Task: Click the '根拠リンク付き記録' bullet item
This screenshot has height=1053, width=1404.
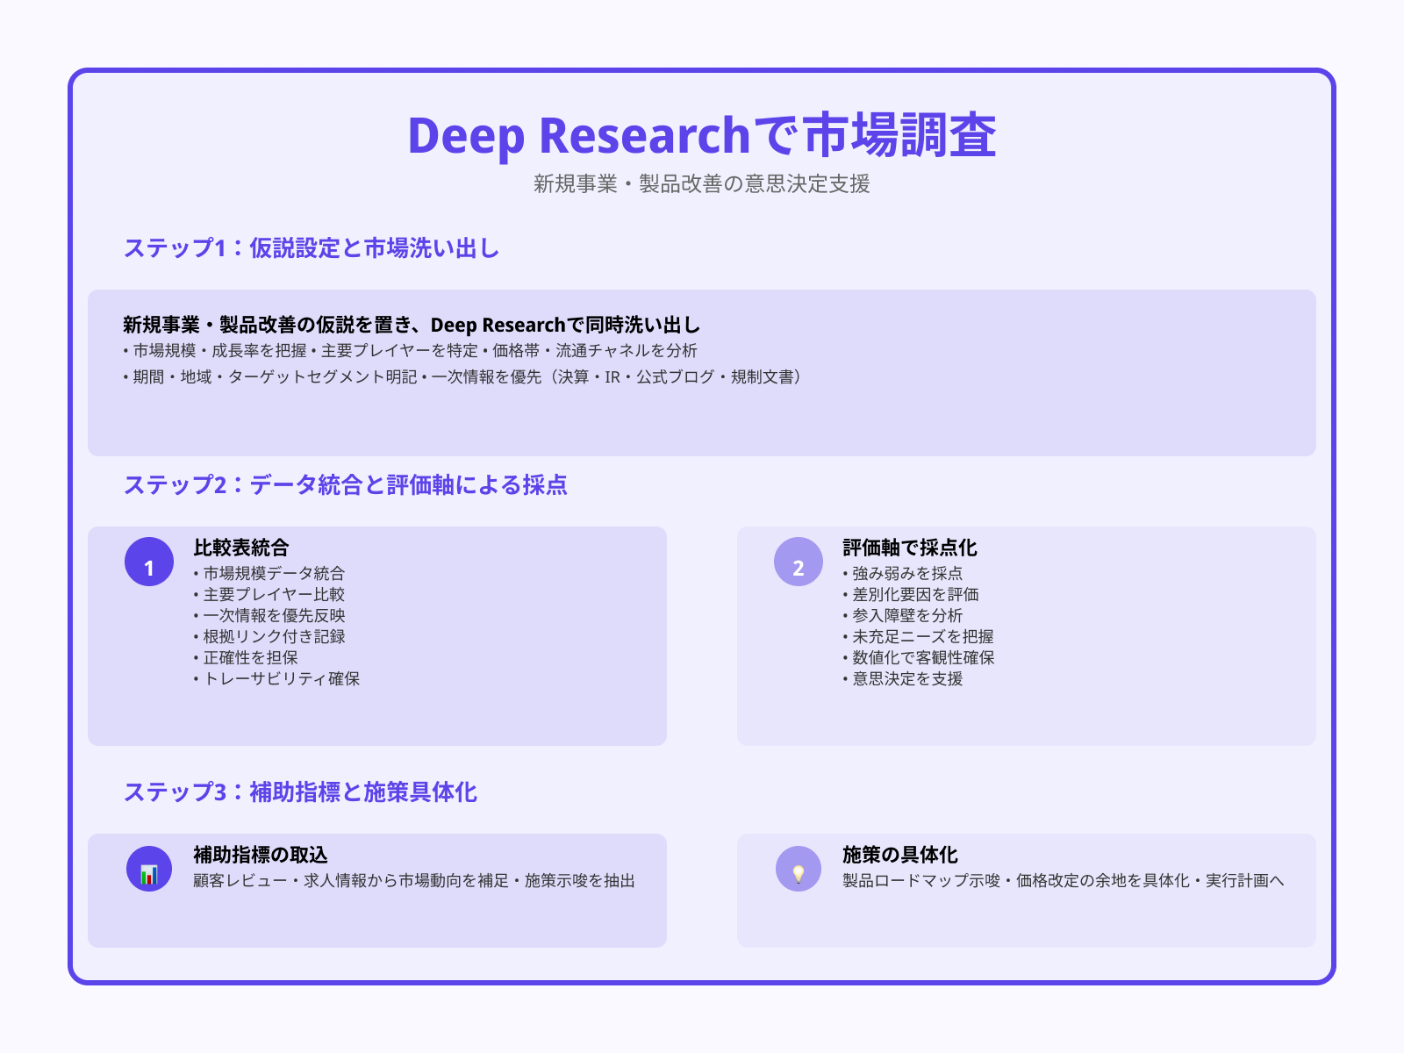Action: [x=274, y=636]
